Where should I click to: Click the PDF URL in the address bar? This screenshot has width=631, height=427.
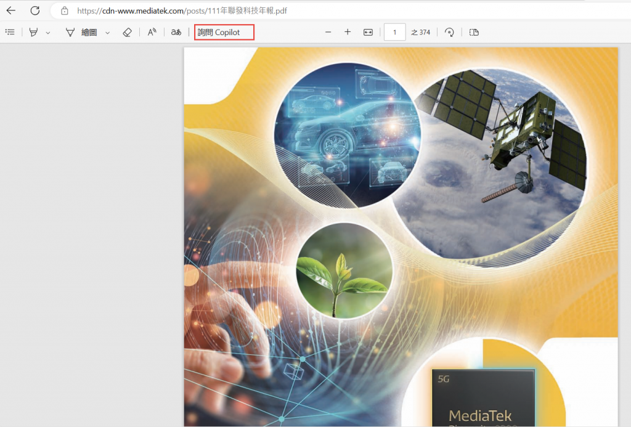[182, 11]
